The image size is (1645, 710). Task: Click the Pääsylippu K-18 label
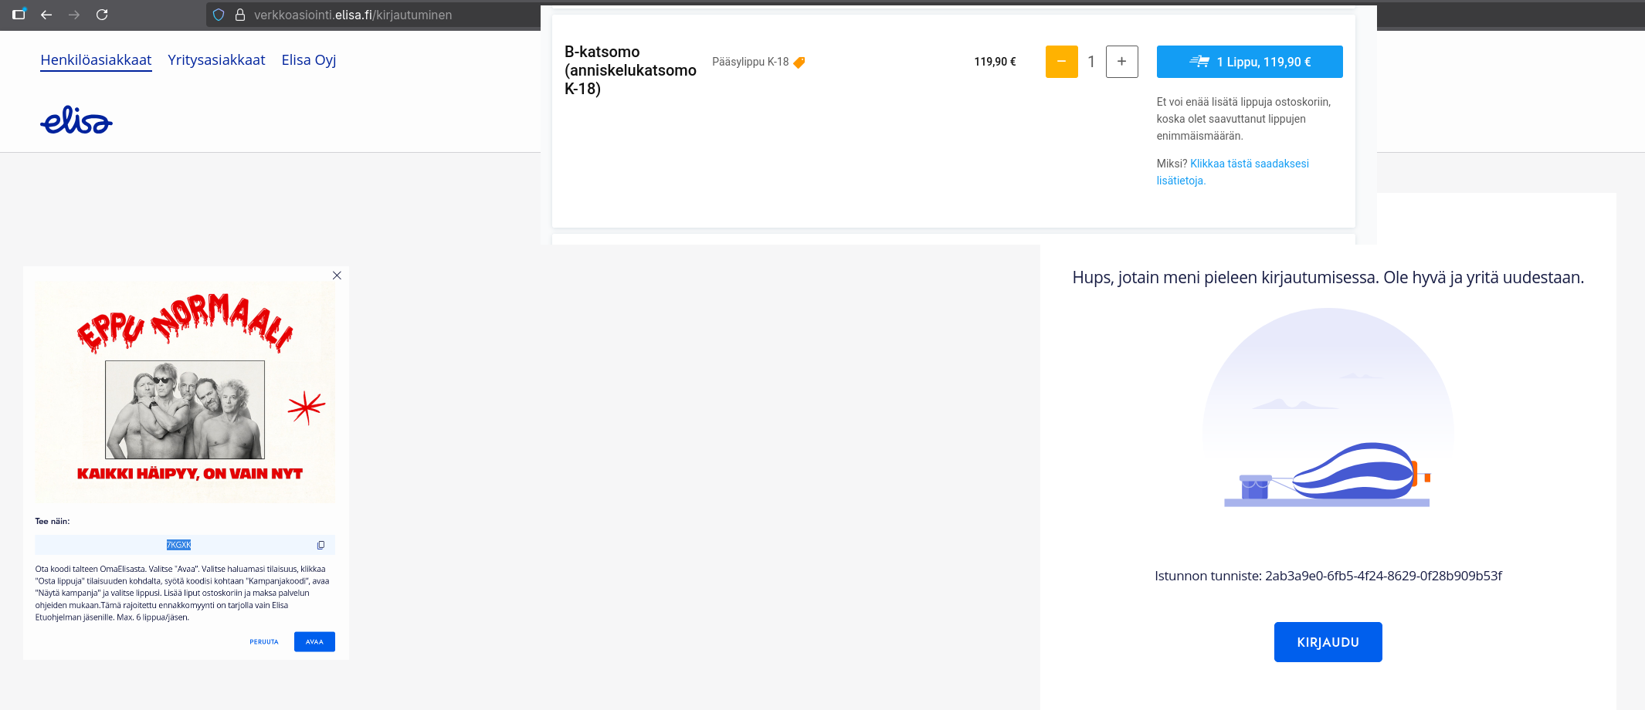coord(750,62)
